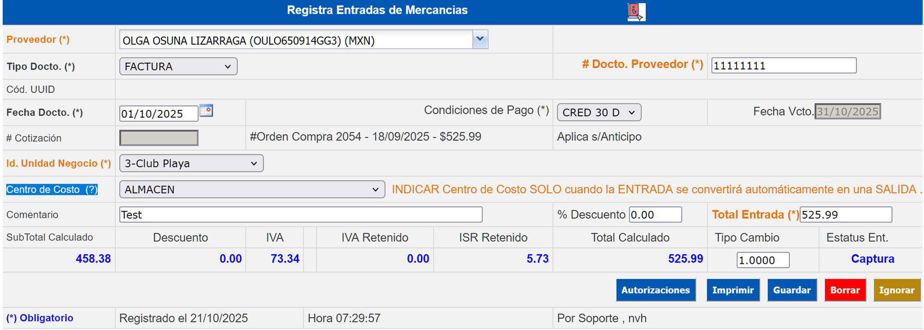The image size is (924, 330).
Task: Open the calendar picker for Fecha Docto.
Action: (206, 110)
